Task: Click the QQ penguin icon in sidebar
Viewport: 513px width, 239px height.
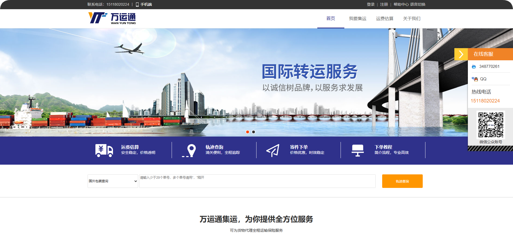Action: (x=475, y=79)
